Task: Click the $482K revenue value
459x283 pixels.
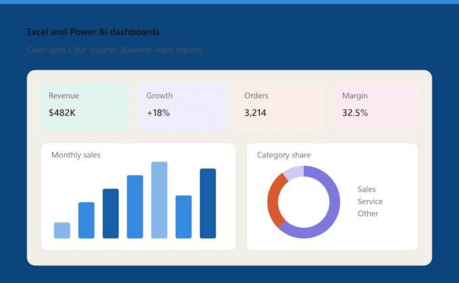Action: coord(62,113)
